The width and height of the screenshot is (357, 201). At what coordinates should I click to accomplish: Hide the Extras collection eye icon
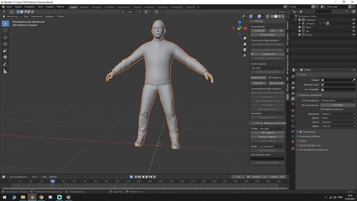(354, 35)
